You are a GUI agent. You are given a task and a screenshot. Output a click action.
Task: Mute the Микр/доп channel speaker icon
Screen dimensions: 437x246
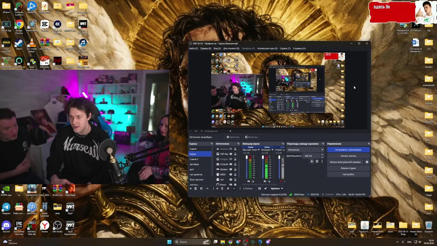tap(265, 181)
